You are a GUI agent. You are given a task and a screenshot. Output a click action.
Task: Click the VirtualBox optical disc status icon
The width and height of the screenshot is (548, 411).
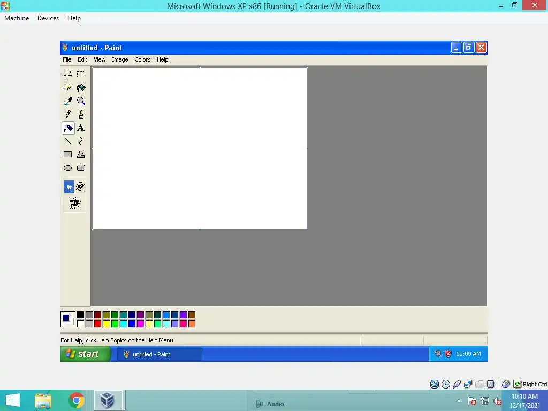446,384
